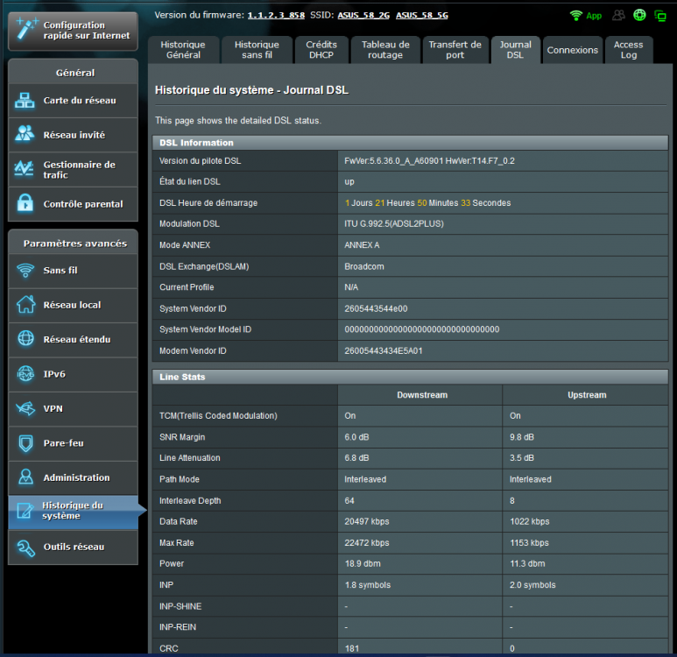
Task: Click the guest users status icon
Action: [x=619, y=16]
